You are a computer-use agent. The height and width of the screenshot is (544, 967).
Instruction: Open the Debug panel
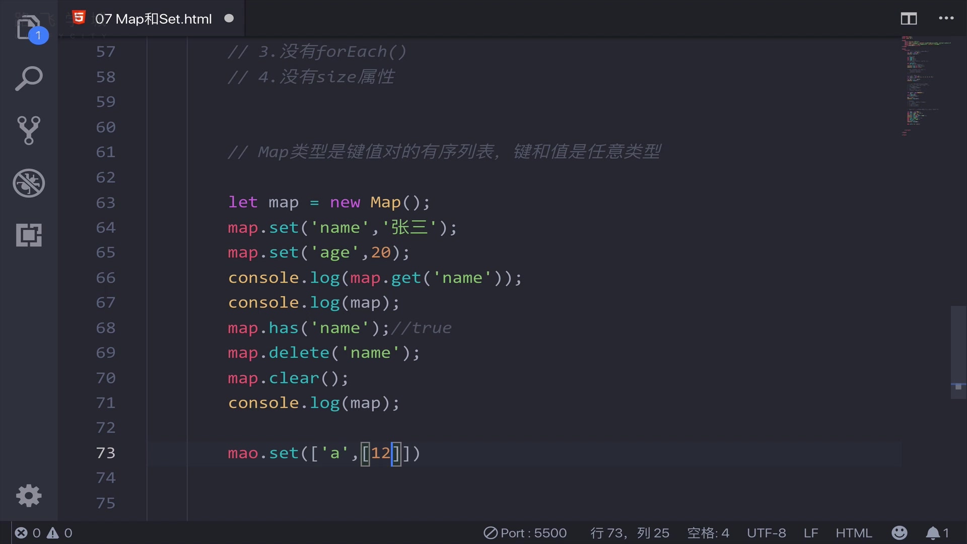[x=29, y=183]
